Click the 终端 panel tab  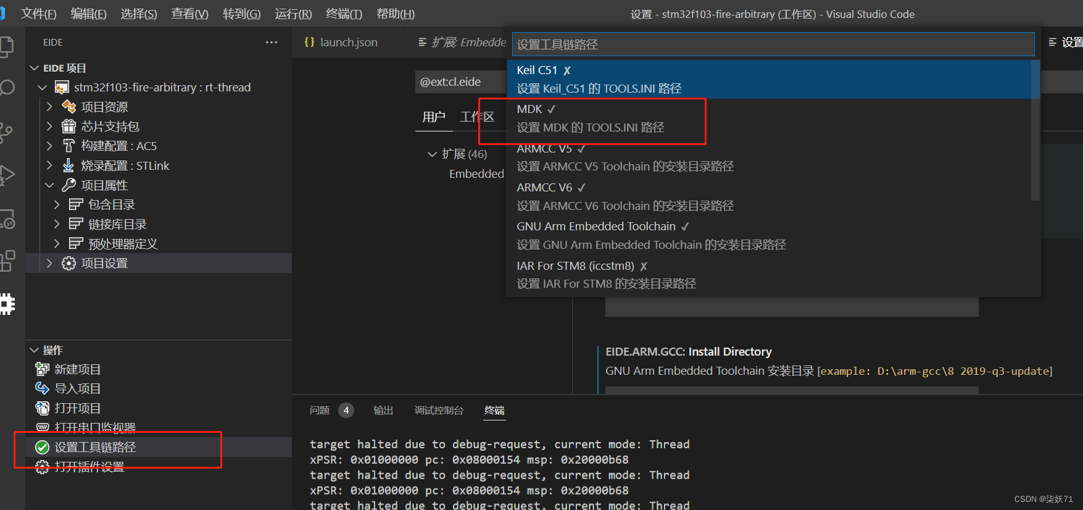(494, 411)
